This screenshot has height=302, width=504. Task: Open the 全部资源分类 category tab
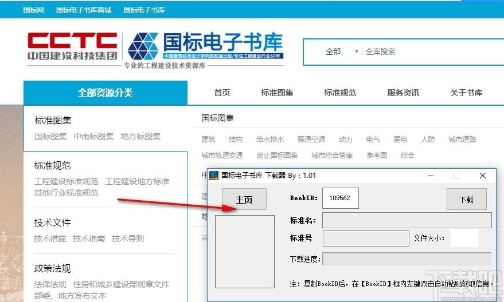pos(106,93)
